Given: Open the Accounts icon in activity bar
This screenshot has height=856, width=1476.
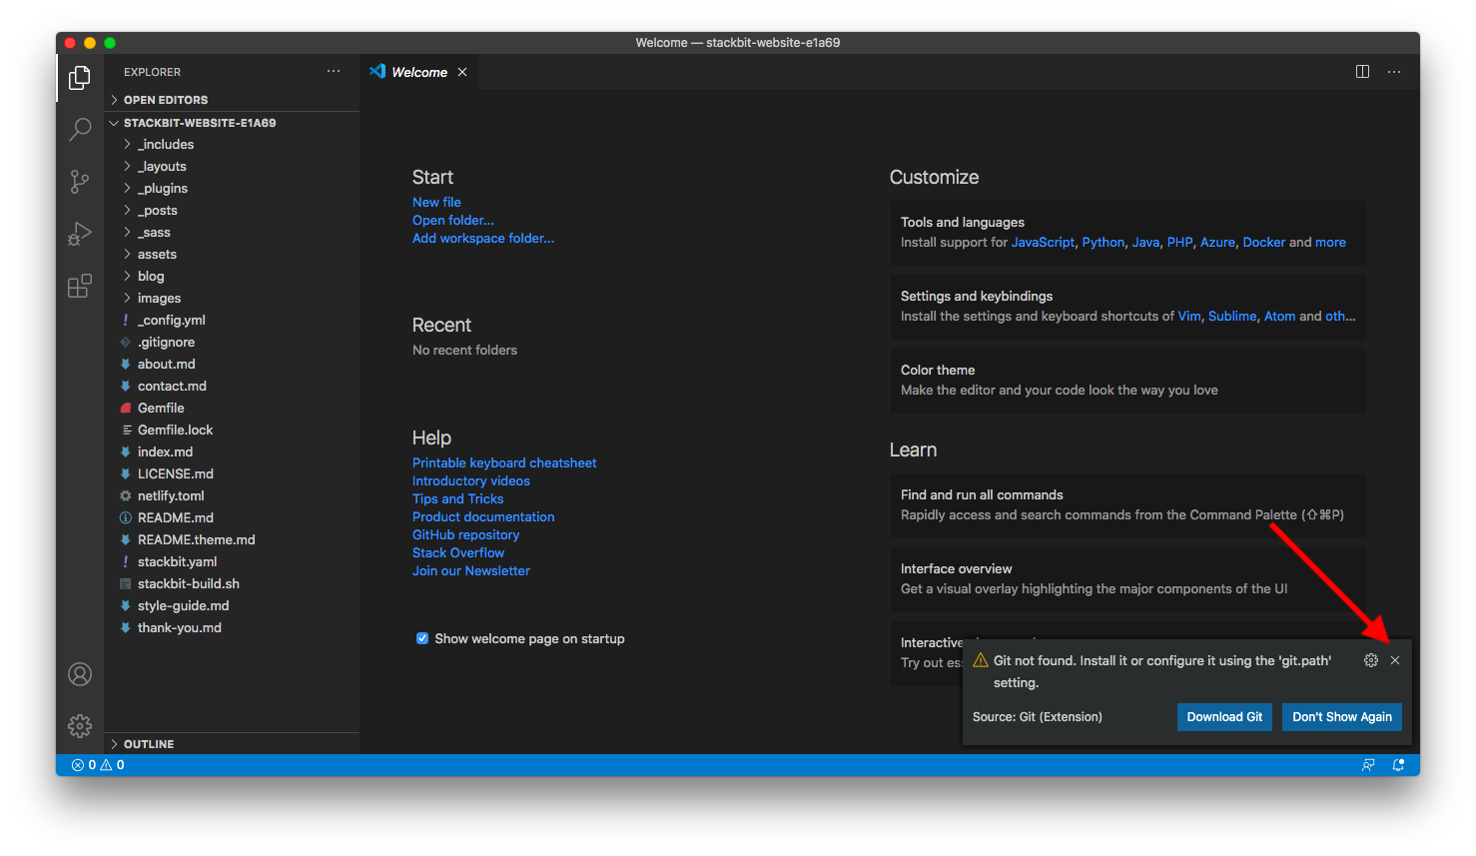Looking at the screenshot, I should (x=80, y=674).
